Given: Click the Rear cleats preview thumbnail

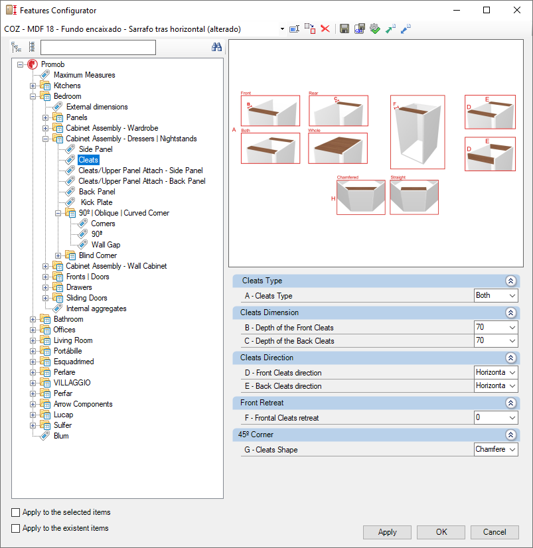Looking at the screenshot, I should 339,110.
